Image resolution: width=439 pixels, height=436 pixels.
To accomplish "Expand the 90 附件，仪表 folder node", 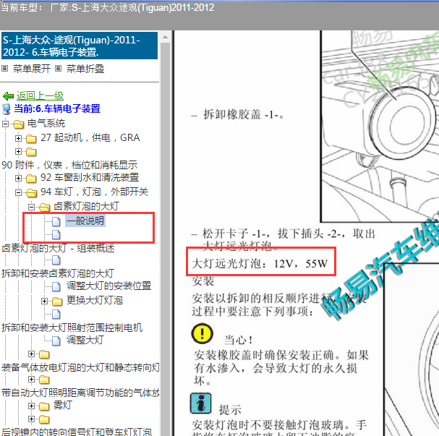I will point(19,151).
